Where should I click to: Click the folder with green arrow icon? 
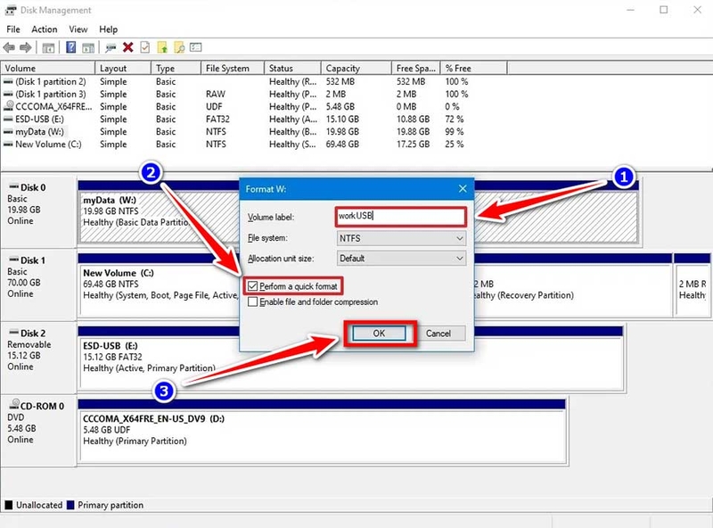click(x=162, y=47)
